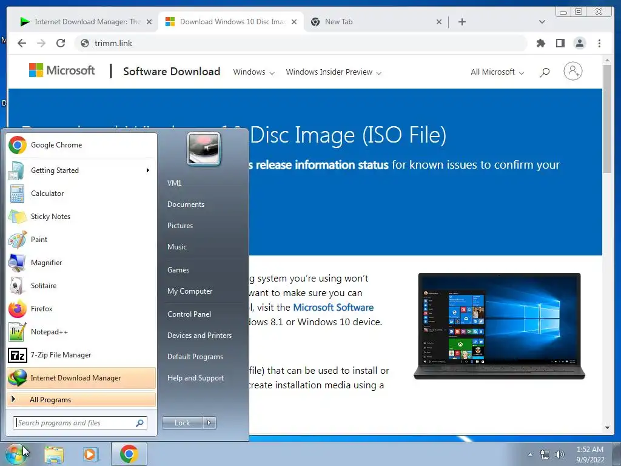The image size is (621, 466).
Task: Close the Internet Download Manager tab
Action: coord(149,22)
